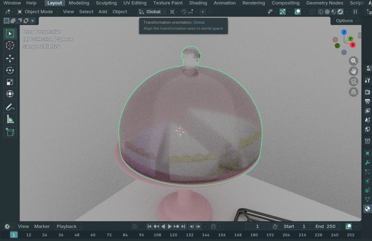Click the End frame 250 field
This screenshot has width=372, height=241.
[325, 226]
